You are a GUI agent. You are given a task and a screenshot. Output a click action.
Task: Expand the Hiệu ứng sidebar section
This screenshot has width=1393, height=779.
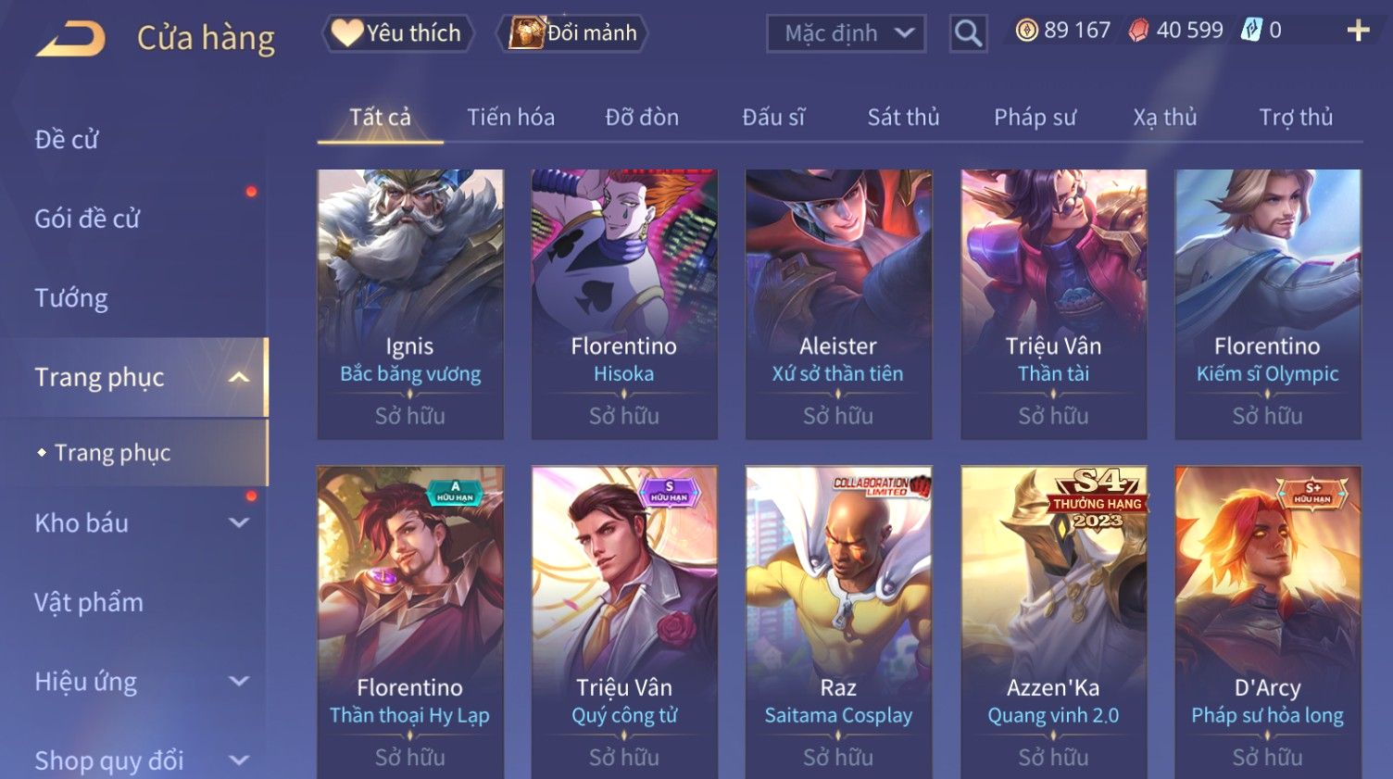pyautogui.click(x=239, y=681)
